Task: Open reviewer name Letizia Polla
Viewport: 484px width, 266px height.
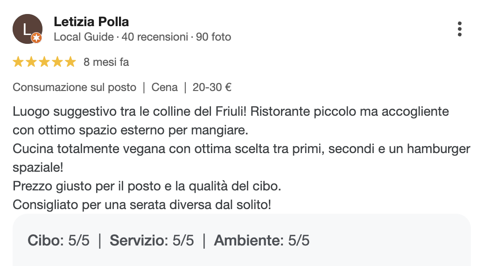Action: pos(91,21)
